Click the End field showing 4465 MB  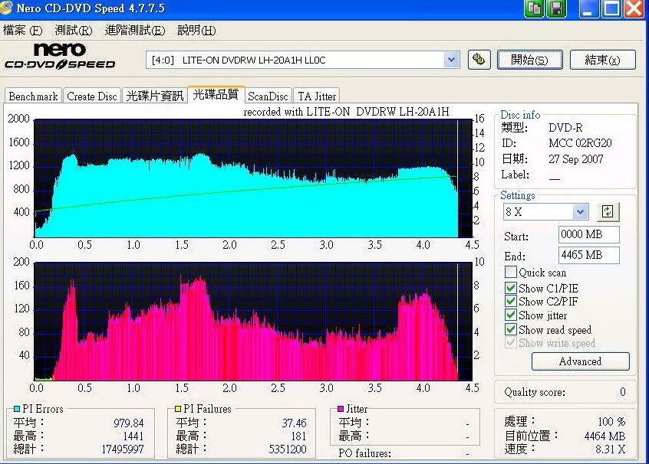(588, 255)
